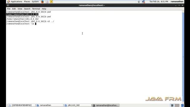Open the terminal Edit menu

coord(14,9)
